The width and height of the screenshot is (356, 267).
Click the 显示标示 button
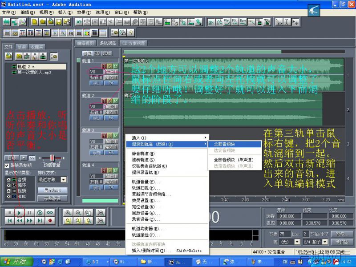(x=53, y=190)
